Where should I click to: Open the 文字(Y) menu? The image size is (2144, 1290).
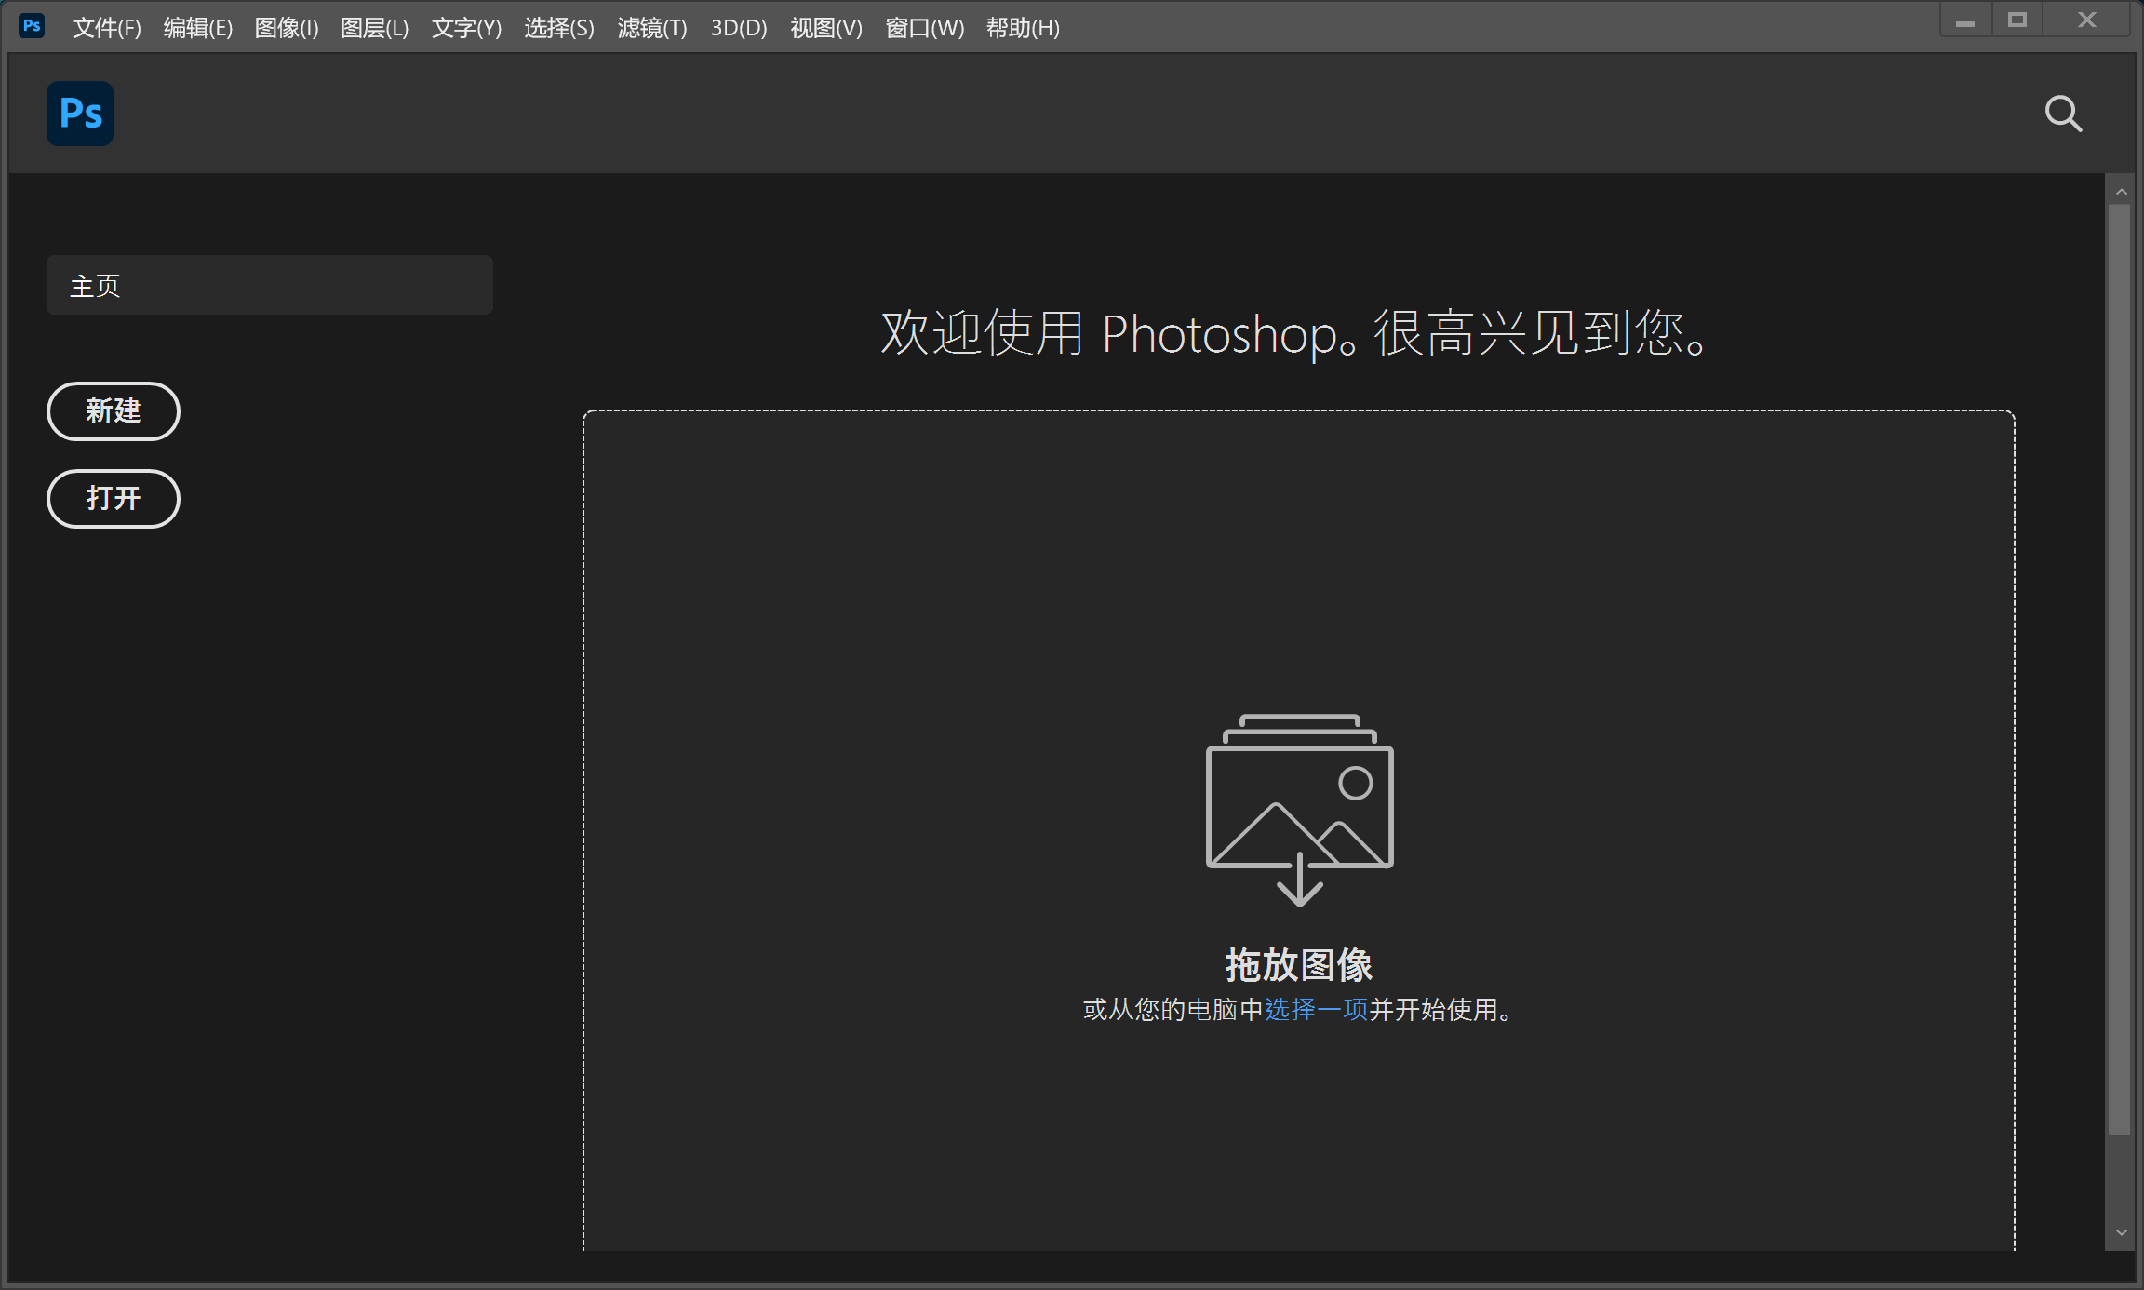466,28
